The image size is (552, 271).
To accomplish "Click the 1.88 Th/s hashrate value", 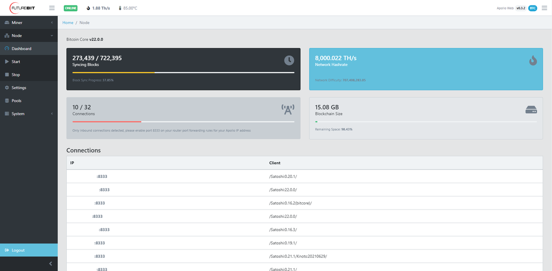I will click(101, 8).
